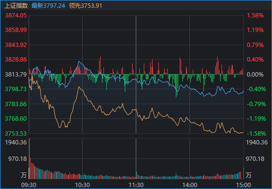272x189 pixels.
Task: Click the orange line peak before 10:30
Action: pyautogui.click(x=79, y=87)
